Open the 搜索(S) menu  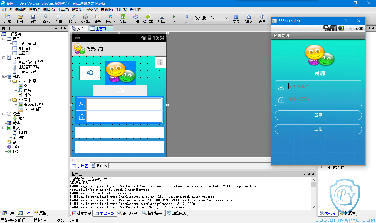[x=35, y=10]
